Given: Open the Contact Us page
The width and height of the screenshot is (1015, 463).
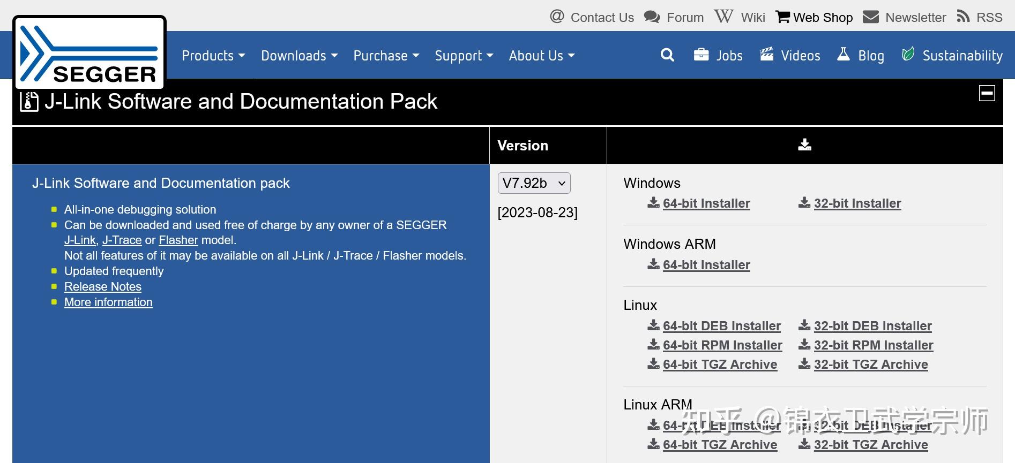Looking at the screenshot, I should coord(602,18).
